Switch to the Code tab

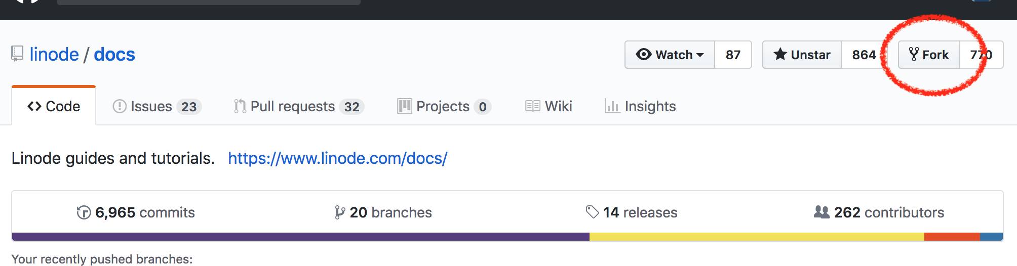pyautogui.click(x=54, y=106)
